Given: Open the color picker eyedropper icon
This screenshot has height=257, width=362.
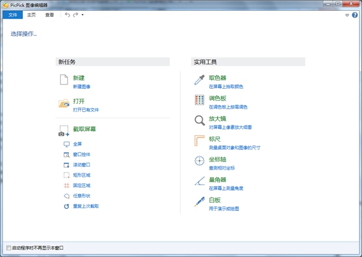Looking at the screenshot, I should (199, 80).
